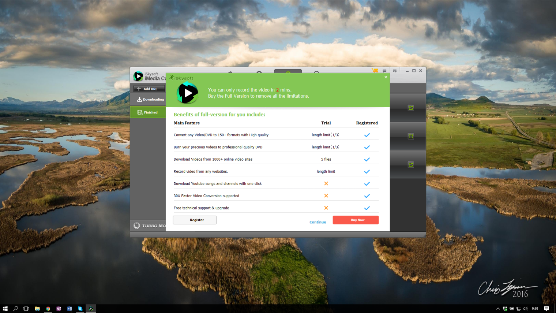556x313 pixels.
Task: Click 'Download Youtube songs and channels' text
Action: (x=218, y=184)
